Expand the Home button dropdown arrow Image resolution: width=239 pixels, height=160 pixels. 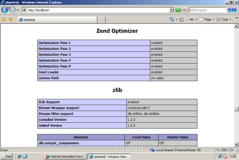(x=176, y=19)
